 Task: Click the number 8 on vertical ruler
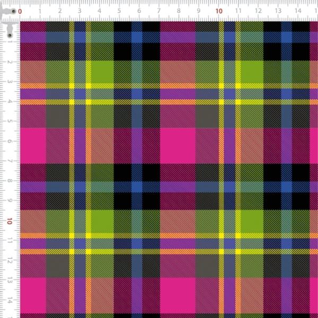(10, 181)
